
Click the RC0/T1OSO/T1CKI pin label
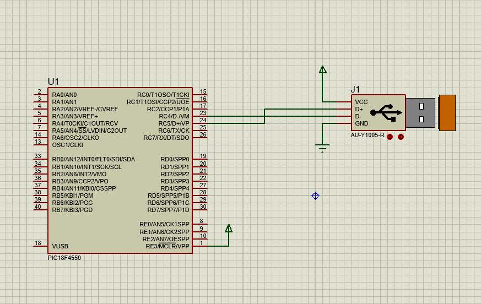tap(163, 95)
